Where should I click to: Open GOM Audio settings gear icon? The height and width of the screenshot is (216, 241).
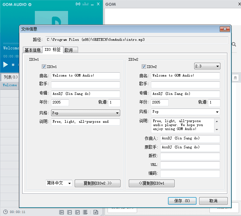point(30,5)
